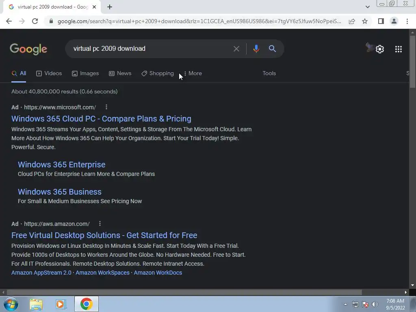Open the Windows 365 Enterprise link
Screen dimensions: 416x312
(x=62, y=165)
